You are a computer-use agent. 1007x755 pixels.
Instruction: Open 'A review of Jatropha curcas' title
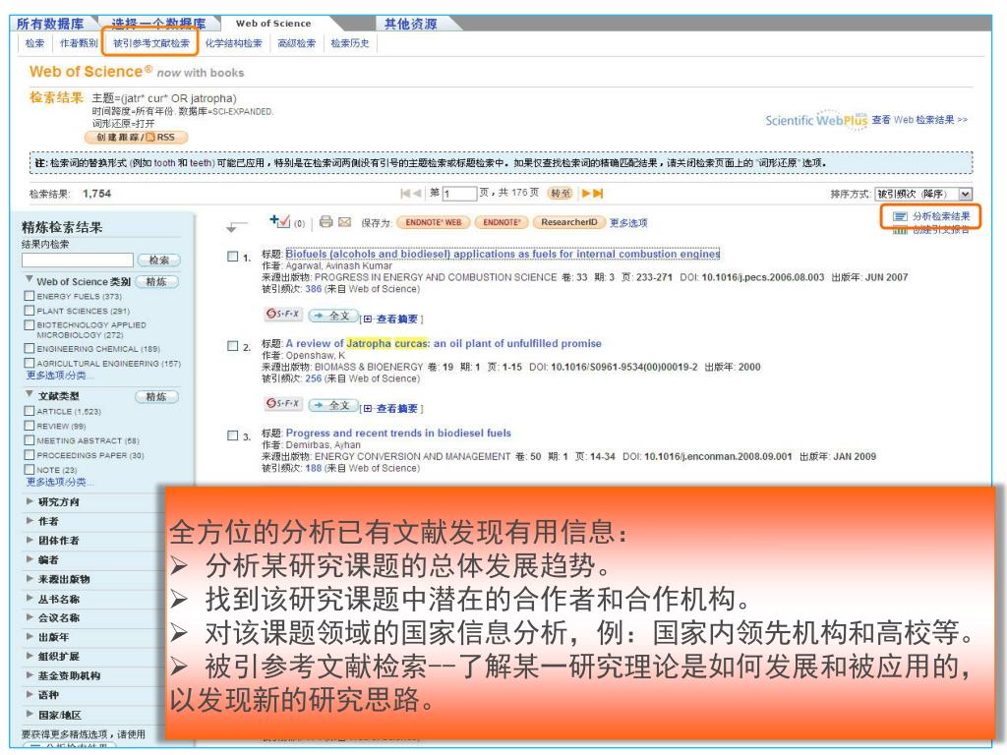point(444,343)
